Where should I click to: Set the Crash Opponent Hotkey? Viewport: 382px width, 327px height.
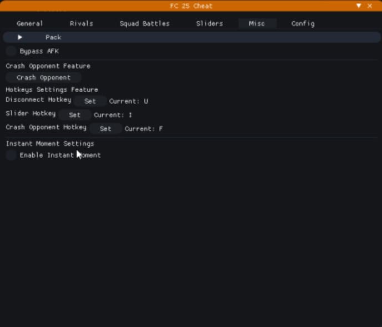click(105, 129)
